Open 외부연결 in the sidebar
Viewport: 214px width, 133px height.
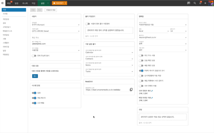coord(6,47)
